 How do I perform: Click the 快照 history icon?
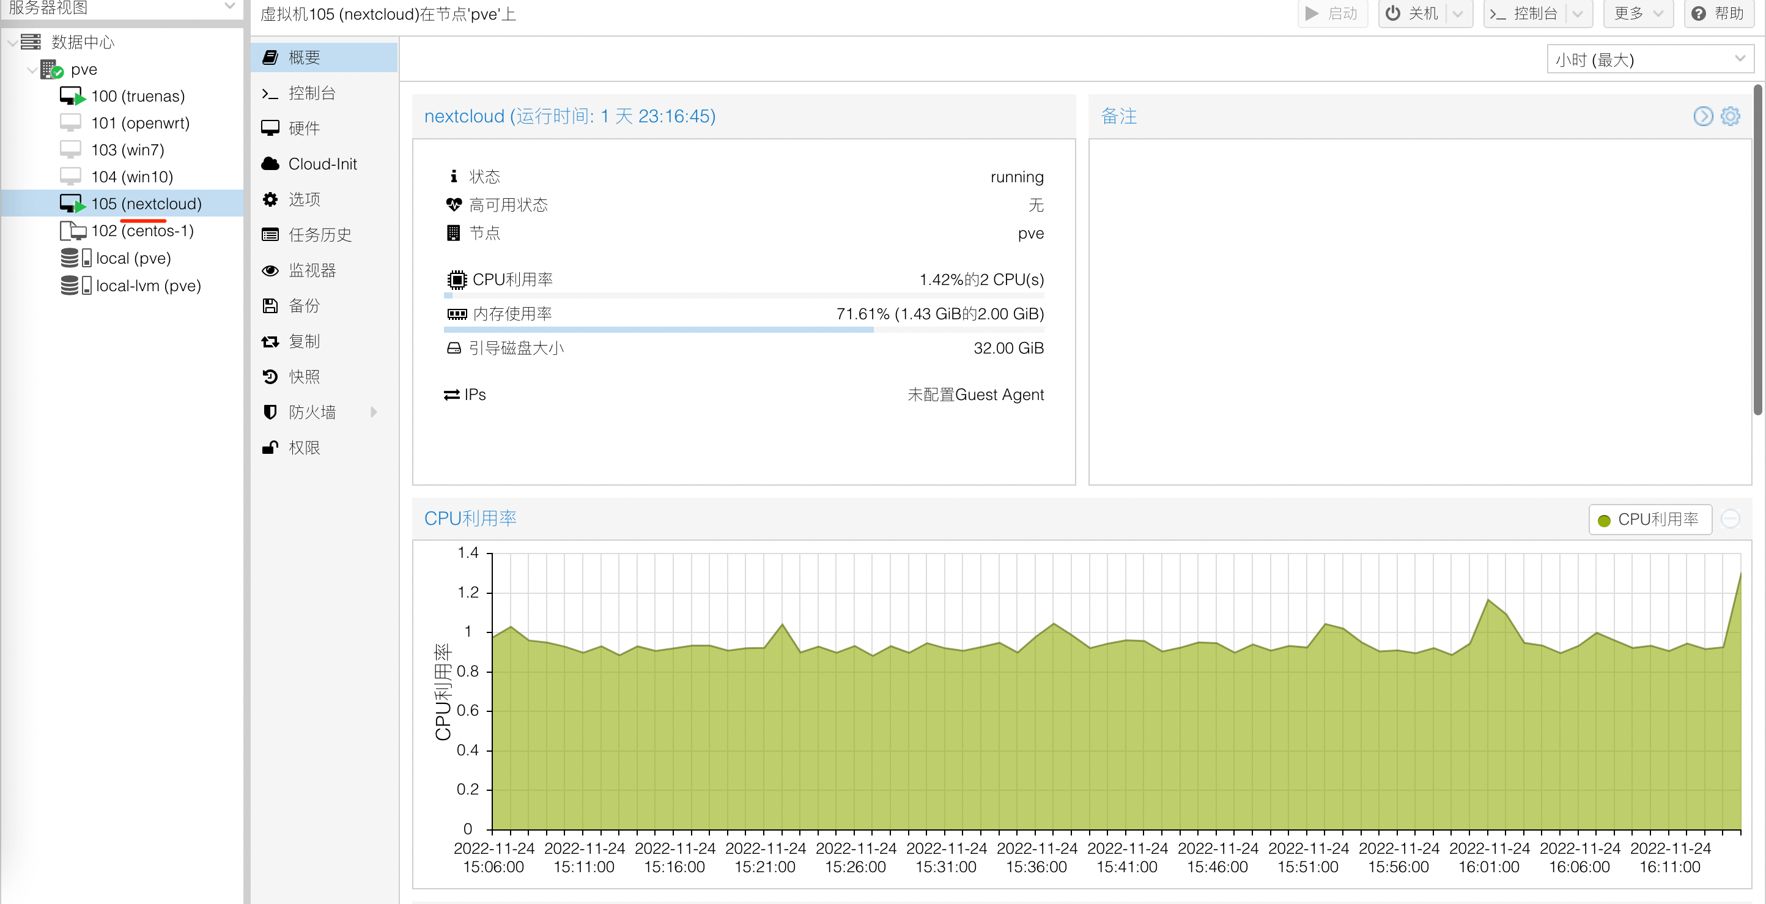point(271,377)
